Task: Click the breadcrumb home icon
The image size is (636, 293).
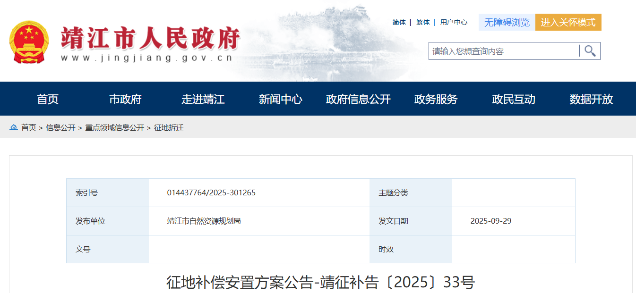Action: click(x=14, y=127)
